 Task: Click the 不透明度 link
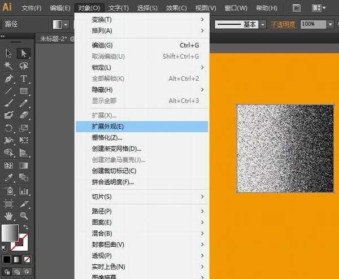point(284,24)
